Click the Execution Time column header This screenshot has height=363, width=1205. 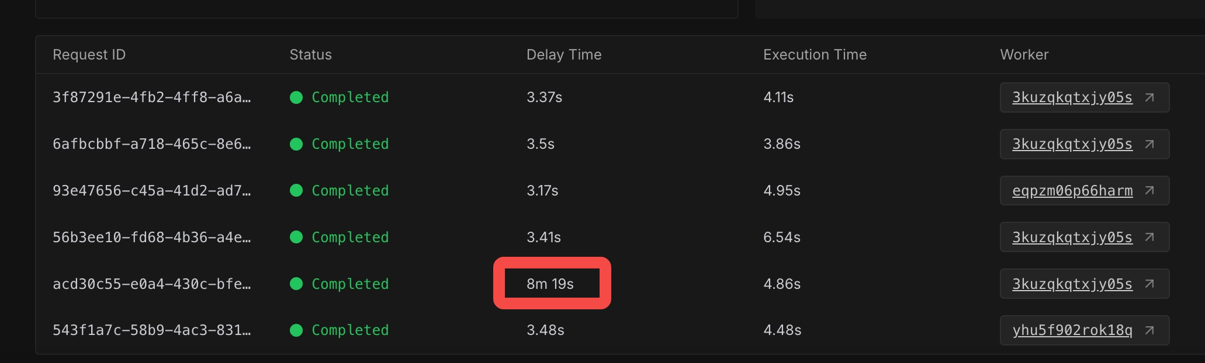point(815,55)
